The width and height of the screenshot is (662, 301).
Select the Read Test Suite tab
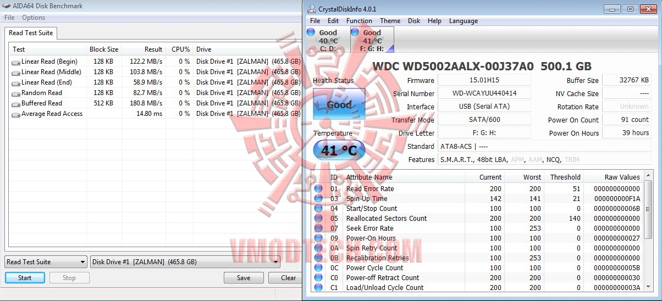coord(31,33)
